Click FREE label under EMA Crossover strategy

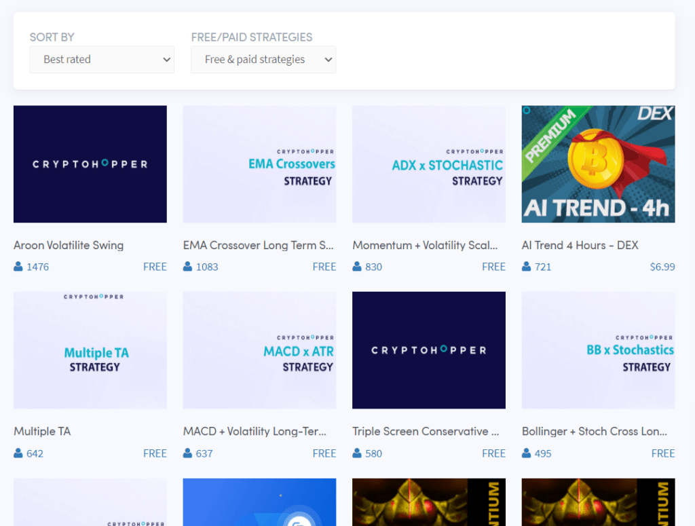point(324,267)
